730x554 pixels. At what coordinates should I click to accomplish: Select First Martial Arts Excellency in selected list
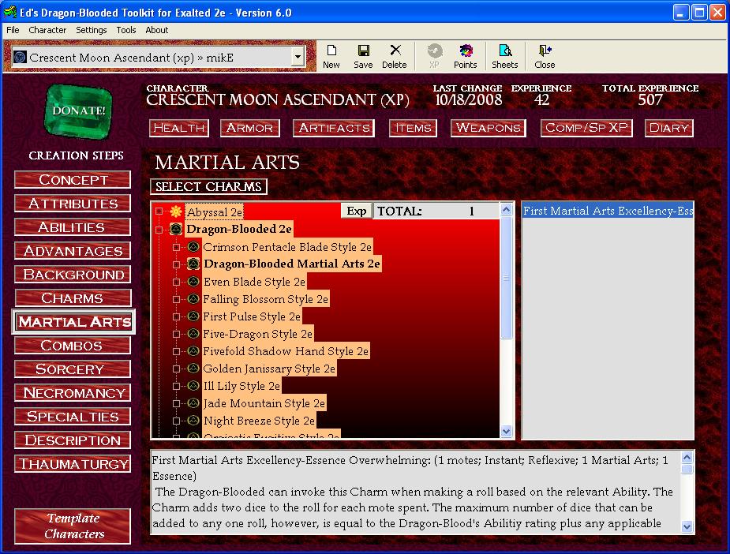click(608, 211)
